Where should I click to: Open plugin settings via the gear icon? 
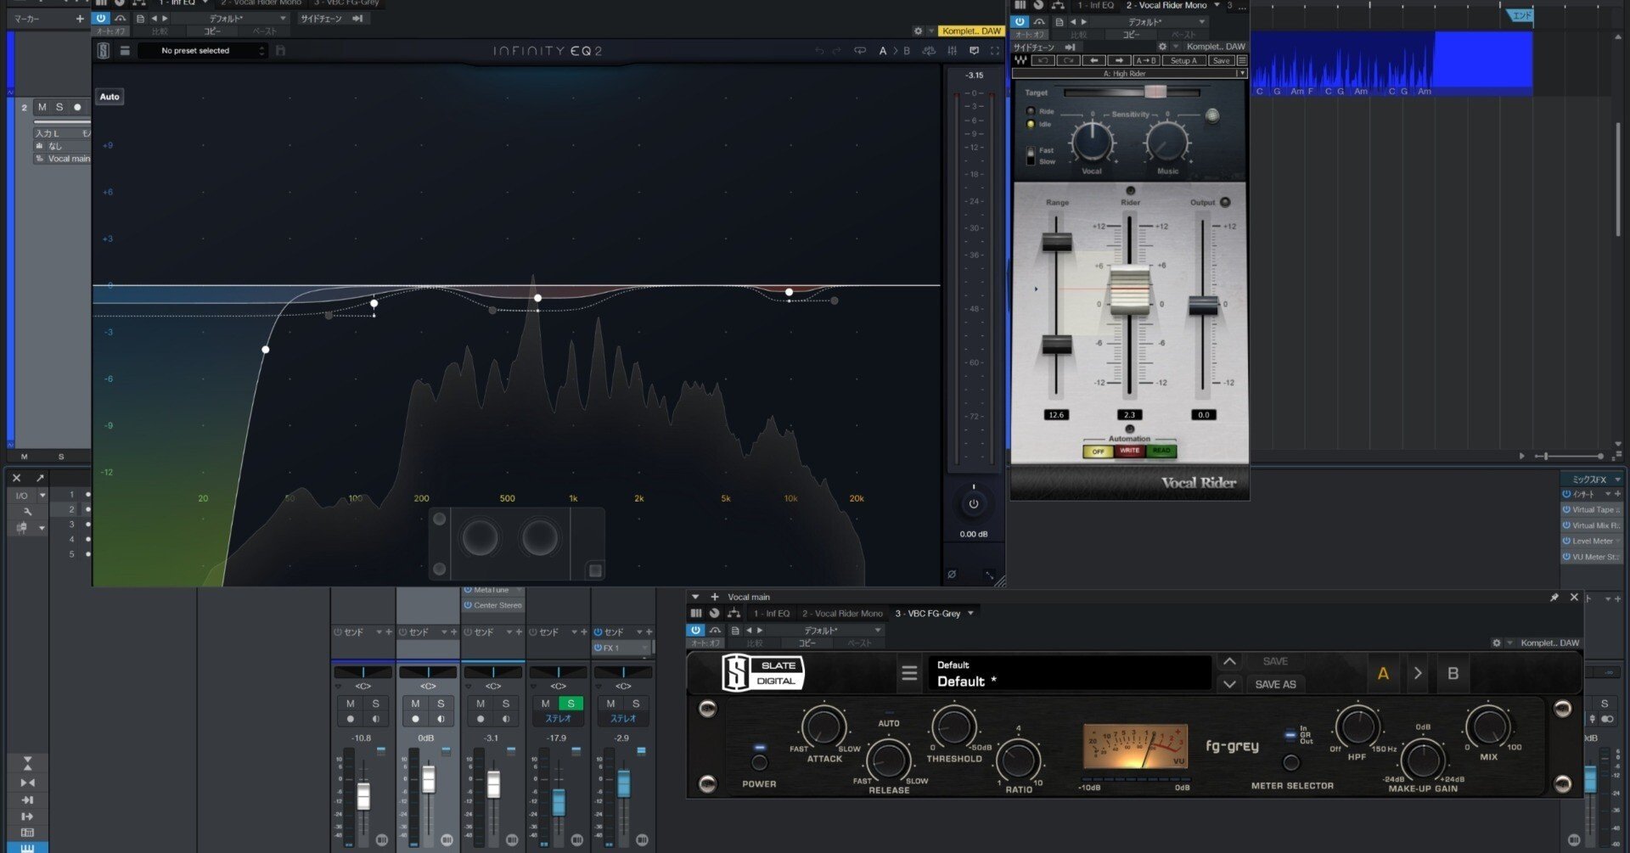point(918,31)
